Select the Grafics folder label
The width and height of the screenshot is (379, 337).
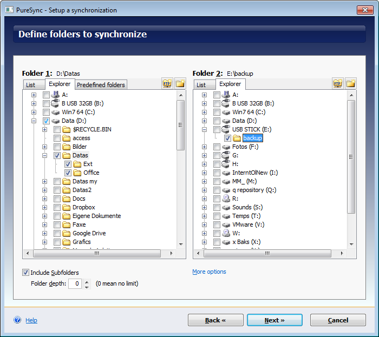tap(82, 242)
